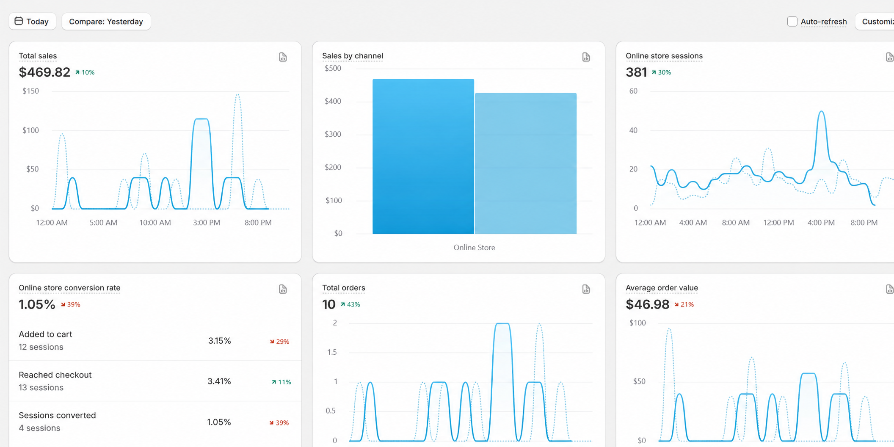Enable the Auto-refresh checkbox

pos(792,21)
